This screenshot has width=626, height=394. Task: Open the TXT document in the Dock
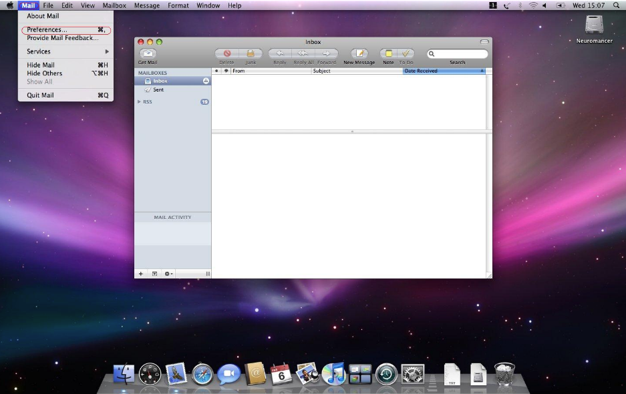point(452,374)
